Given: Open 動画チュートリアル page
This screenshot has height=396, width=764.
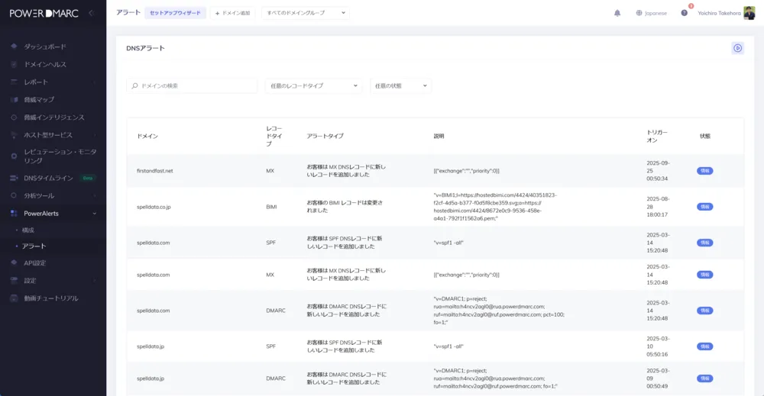Looking at the screenshot, I should click(x=50, y=298).
